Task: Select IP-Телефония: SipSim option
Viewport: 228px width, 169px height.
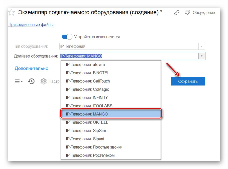Action: point(111,130)
